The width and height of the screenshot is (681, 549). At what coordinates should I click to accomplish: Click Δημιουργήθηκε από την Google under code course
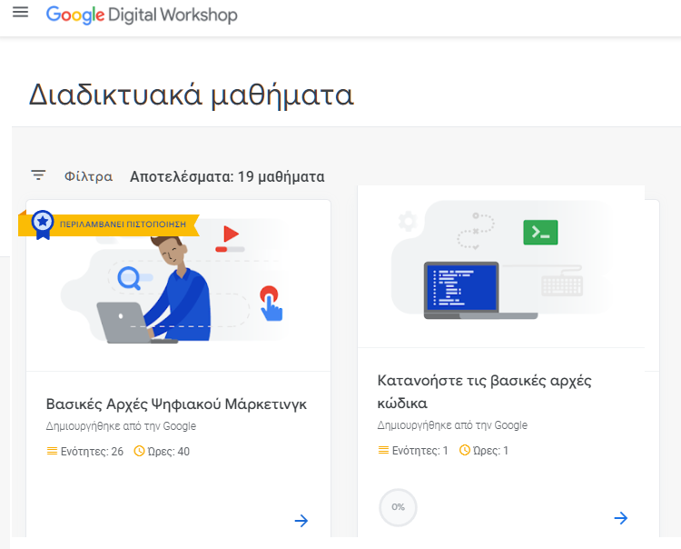tap(452, 425)
